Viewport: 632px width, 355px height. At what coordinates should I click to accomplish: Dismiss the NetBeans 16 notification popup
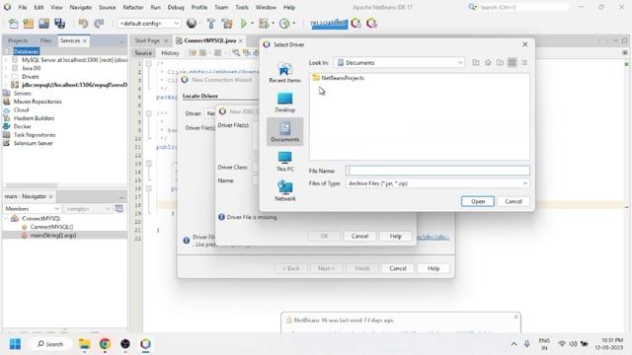point(515,318)
